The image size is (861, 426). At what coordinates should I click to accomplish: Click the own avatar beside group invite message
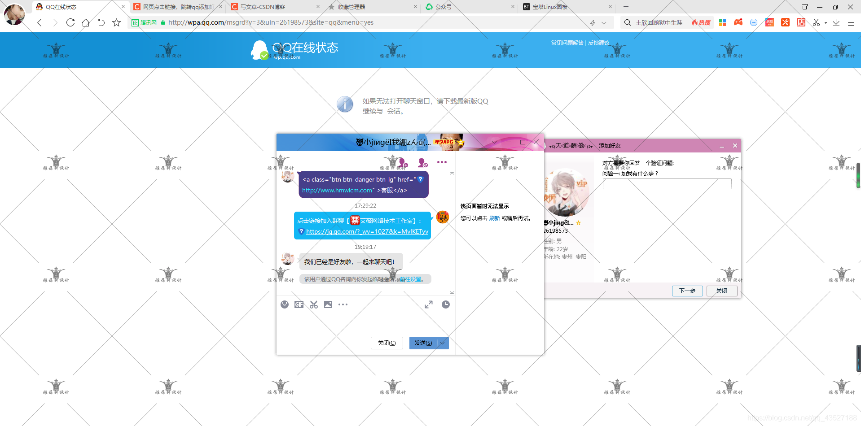coord(443,217)
